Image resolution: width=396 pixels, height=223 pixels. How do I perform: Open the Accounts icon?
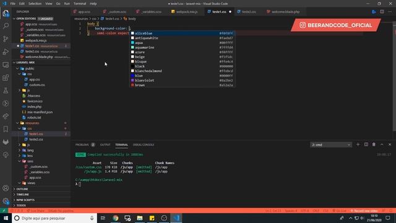pyautogui.click(x=6, y=188)
